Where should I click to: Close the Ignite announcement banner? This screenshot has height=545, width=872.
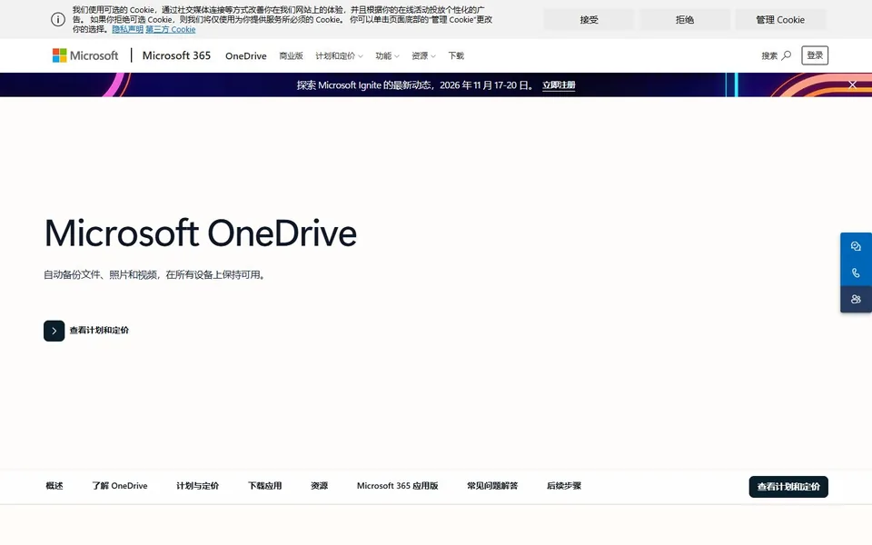(x=853, y=84)
